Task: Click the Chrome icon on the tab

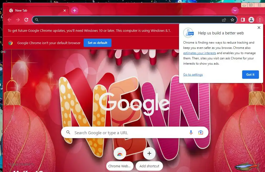Action: tap(11, 11)
